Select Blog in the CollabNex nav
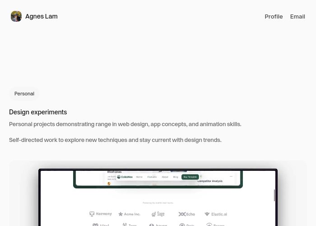The image size is (316, 226). point(176,177)
